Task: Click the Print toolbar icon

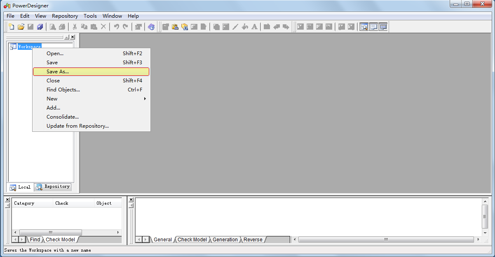Action: [x=62, y=27]
